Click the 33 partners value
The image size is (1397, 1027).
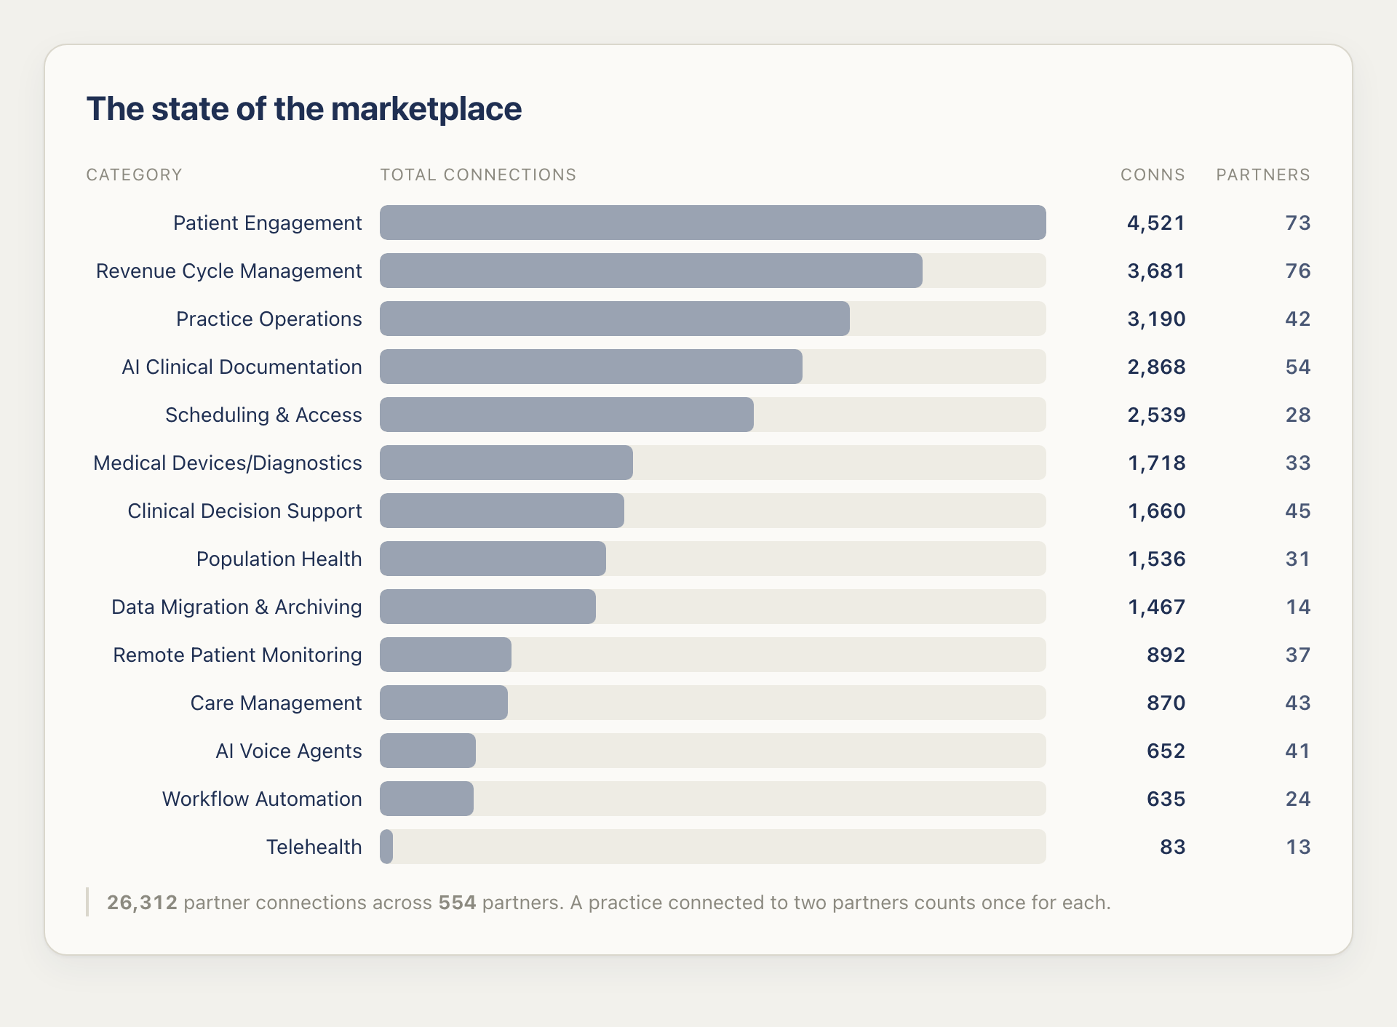pyautogui.click(x=1297, y=463)
